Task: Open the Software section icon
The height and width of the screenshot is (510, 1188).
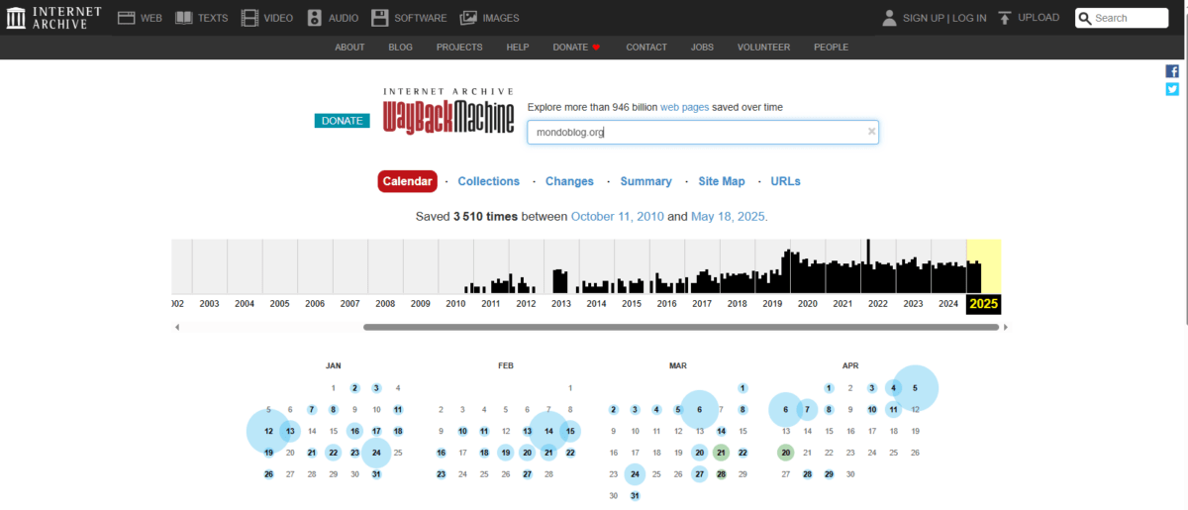Action: pos(380,18)
